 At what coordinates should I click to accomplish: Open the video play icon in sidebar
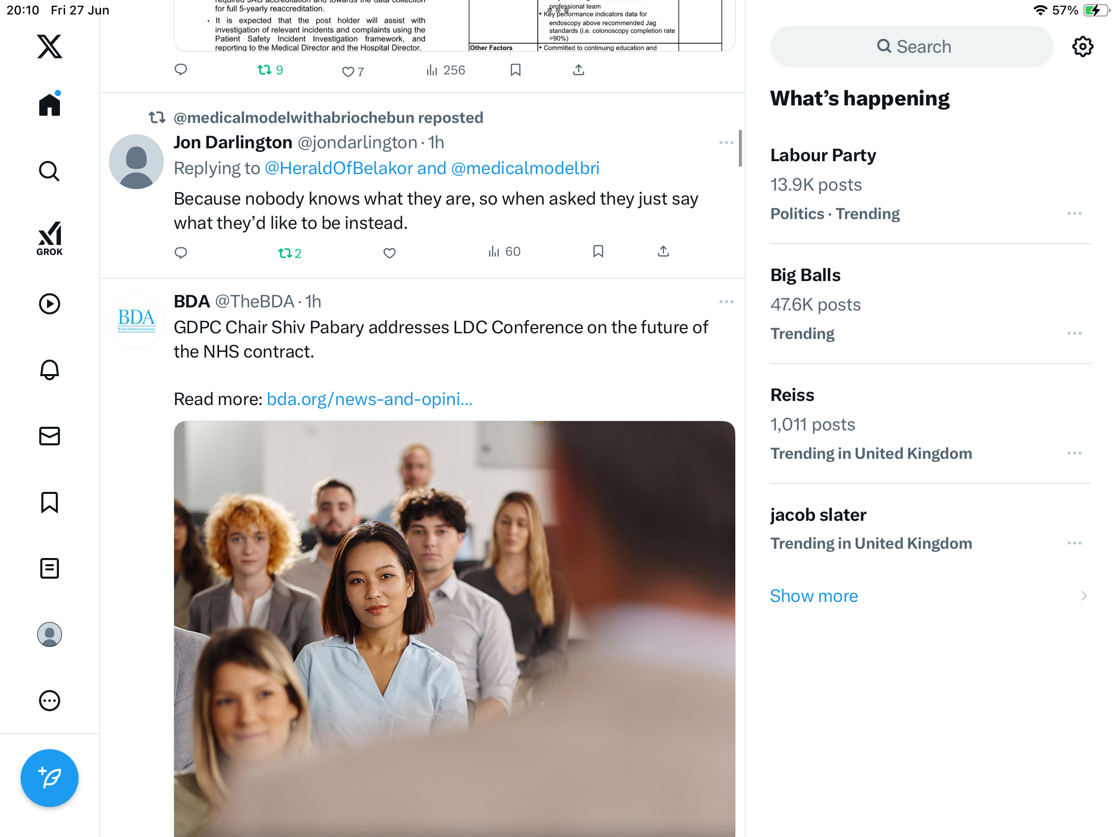point(50,304)
